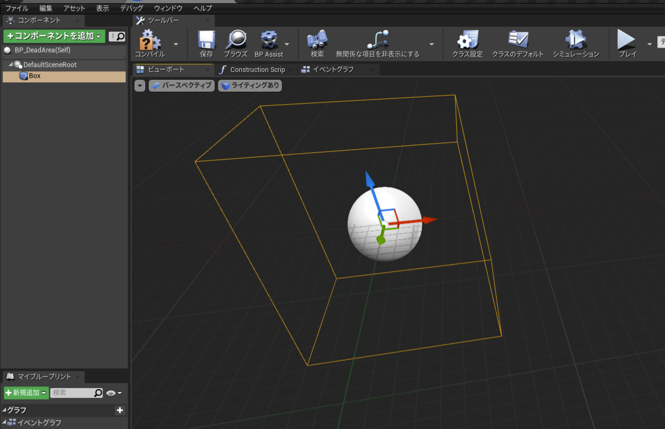Focus the My Blueprint search (検索) field
Screen dimensions: 665x429
point(77,393)
